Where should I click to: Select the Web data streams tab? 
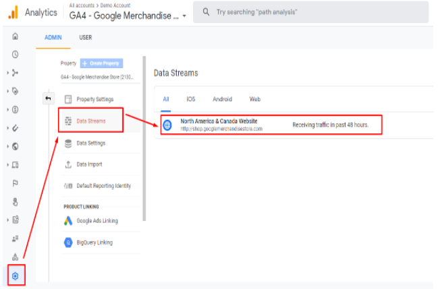pyautogui.click(x=255, y=99)
